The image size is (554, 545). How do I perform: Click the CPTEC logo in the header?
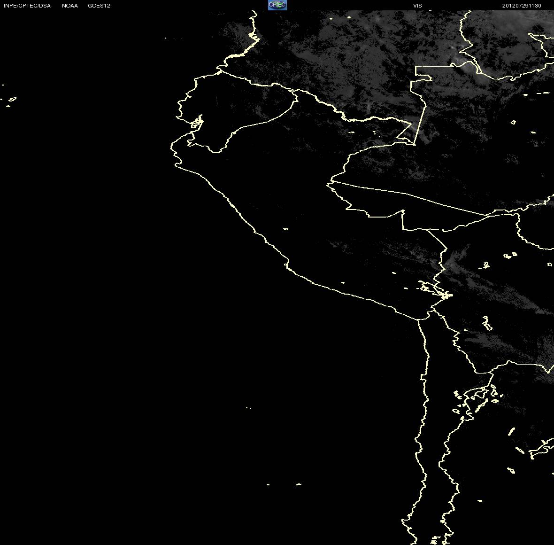tap(277, 5)
